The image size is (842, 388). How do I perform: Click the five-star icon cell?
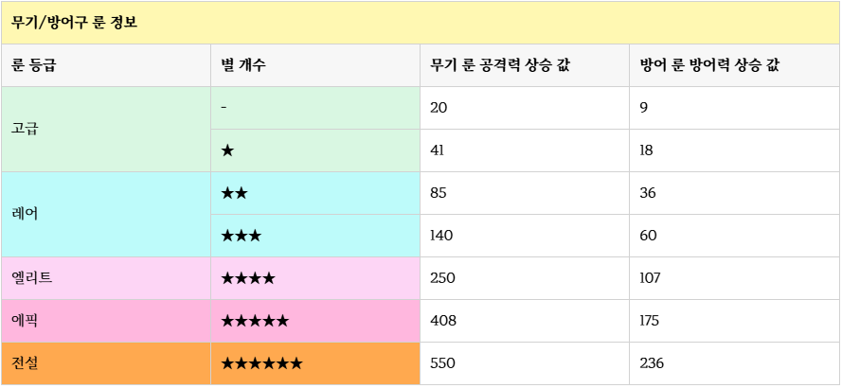click(315, 321)
